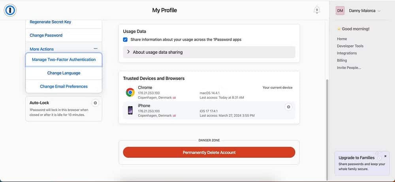The width and height of the screenshot is (395, 182).
Task: Select the Chrome trusted device row
Action: point(209,92)
